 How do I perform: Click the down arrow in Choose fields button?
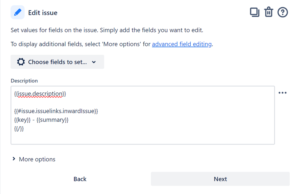[94, 62]
